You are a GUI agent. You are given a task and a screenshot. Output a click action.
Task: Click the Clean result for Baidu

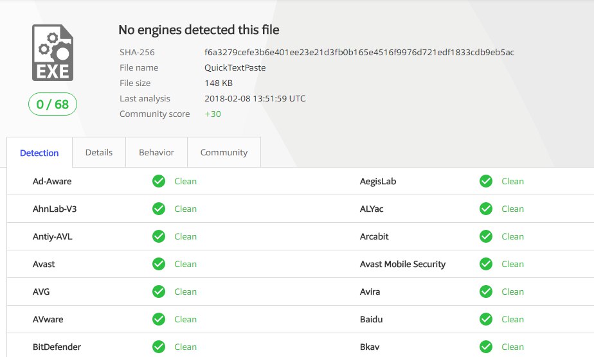click(x=512, y=319)
